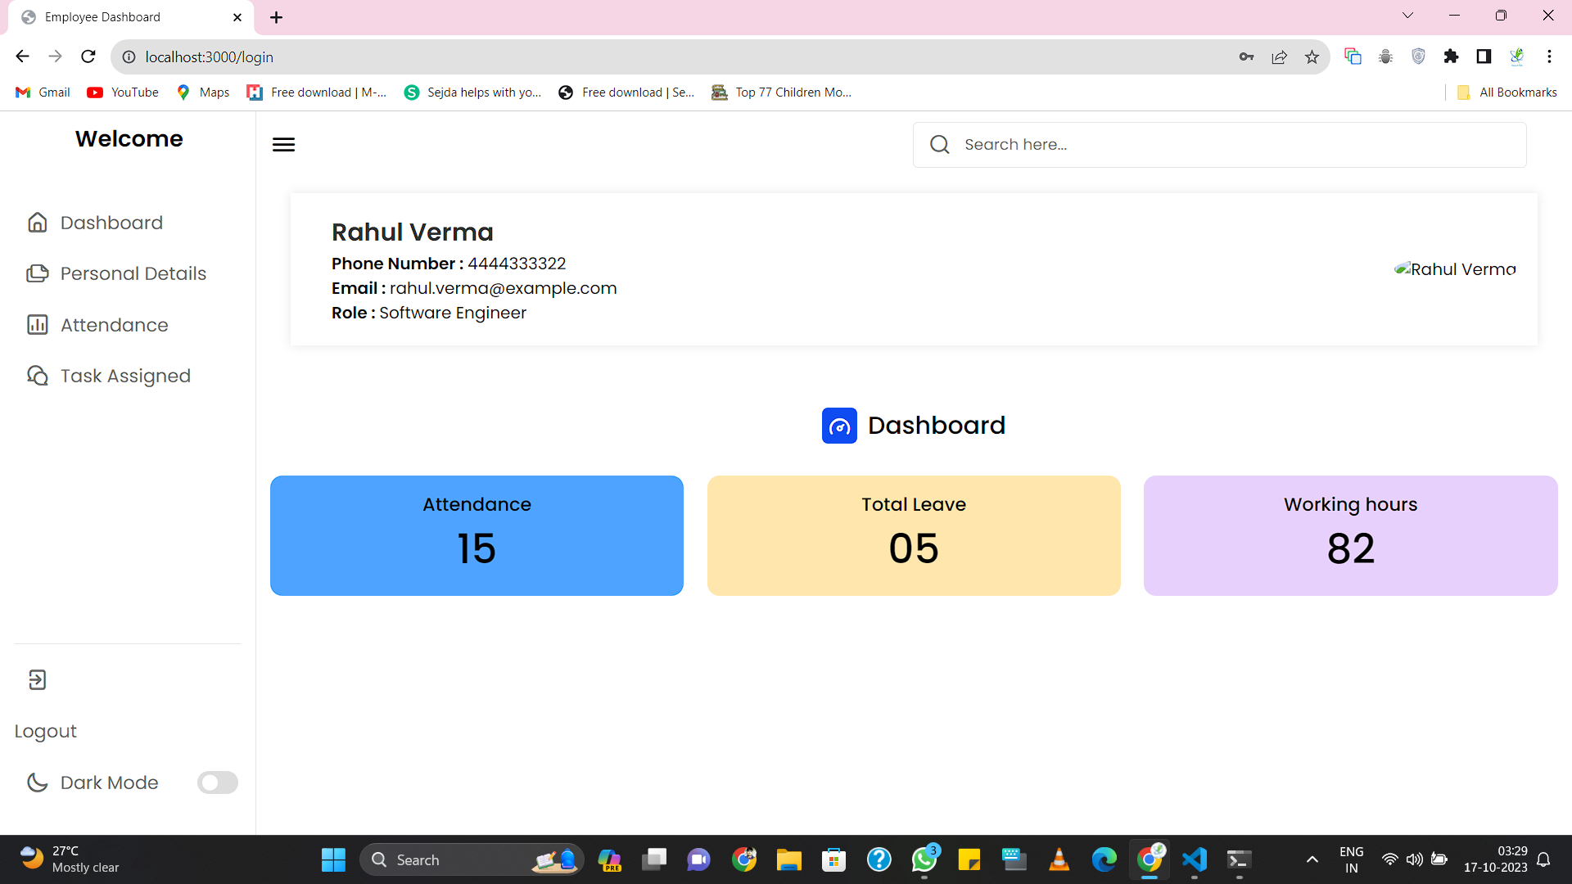1572x884 pixels.
Task: Open the browser tab search chevron
Action: click(1407, 15)
